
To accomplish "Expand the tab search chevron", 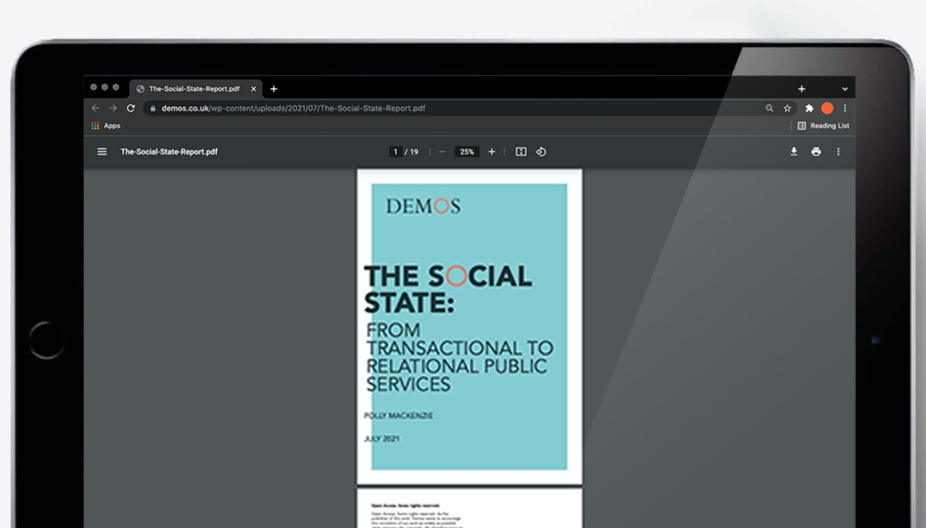I will click(x=845, y=89).
